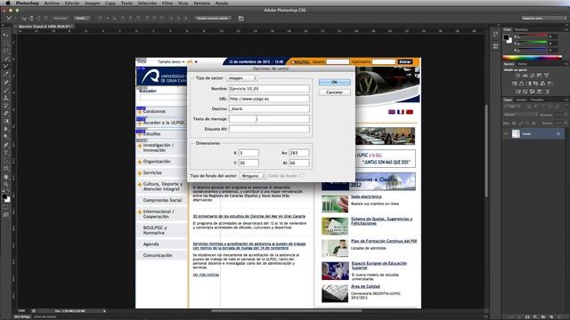
Task: Select the Slice Select tool
Action: (x=6, y=67)
